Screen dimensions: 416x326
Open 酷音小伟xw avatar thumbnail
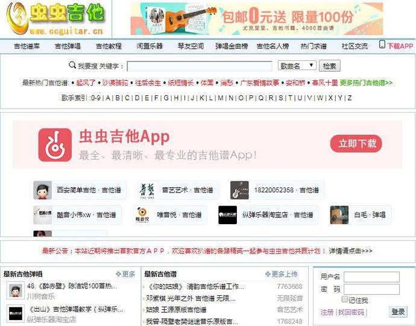pos(42,215)
